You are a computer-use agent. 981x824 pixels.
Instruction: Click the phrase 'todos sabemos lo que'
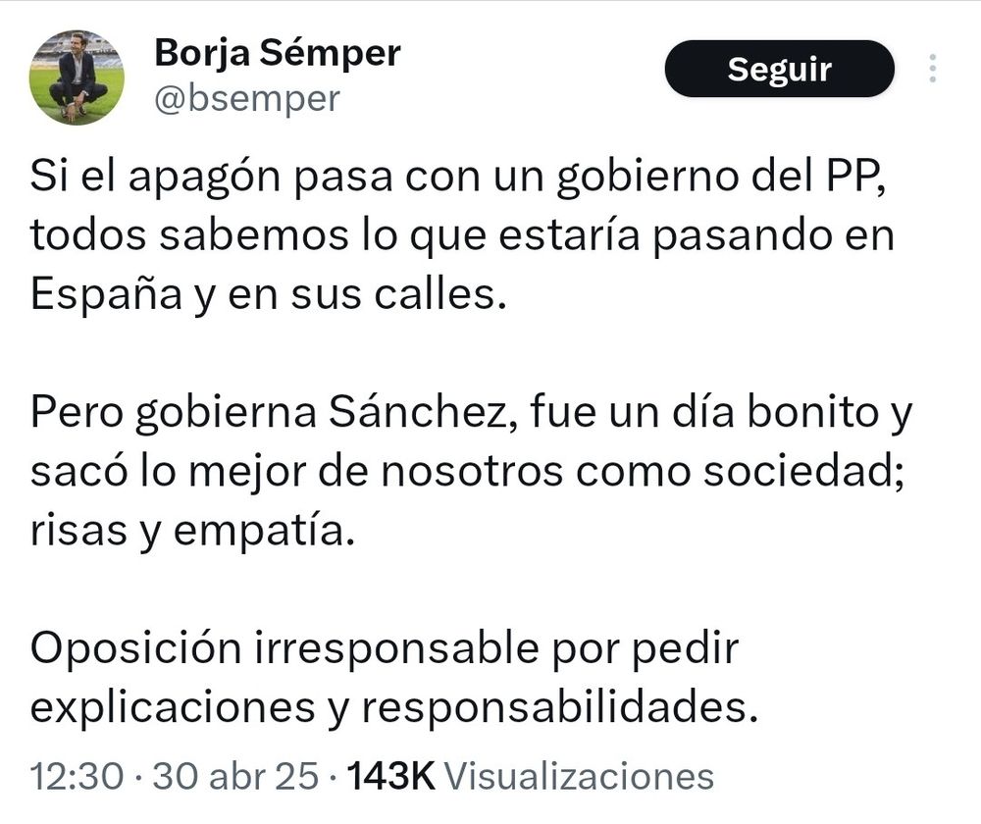(258, 235)
